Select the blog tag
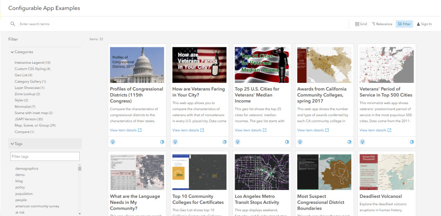441x216 pixels. [x=19, y=181]
